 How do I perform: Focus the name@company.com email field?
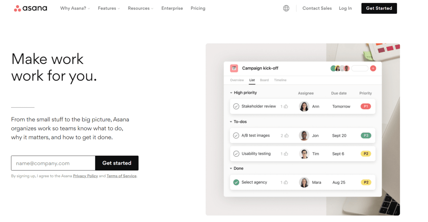point(53,163)
